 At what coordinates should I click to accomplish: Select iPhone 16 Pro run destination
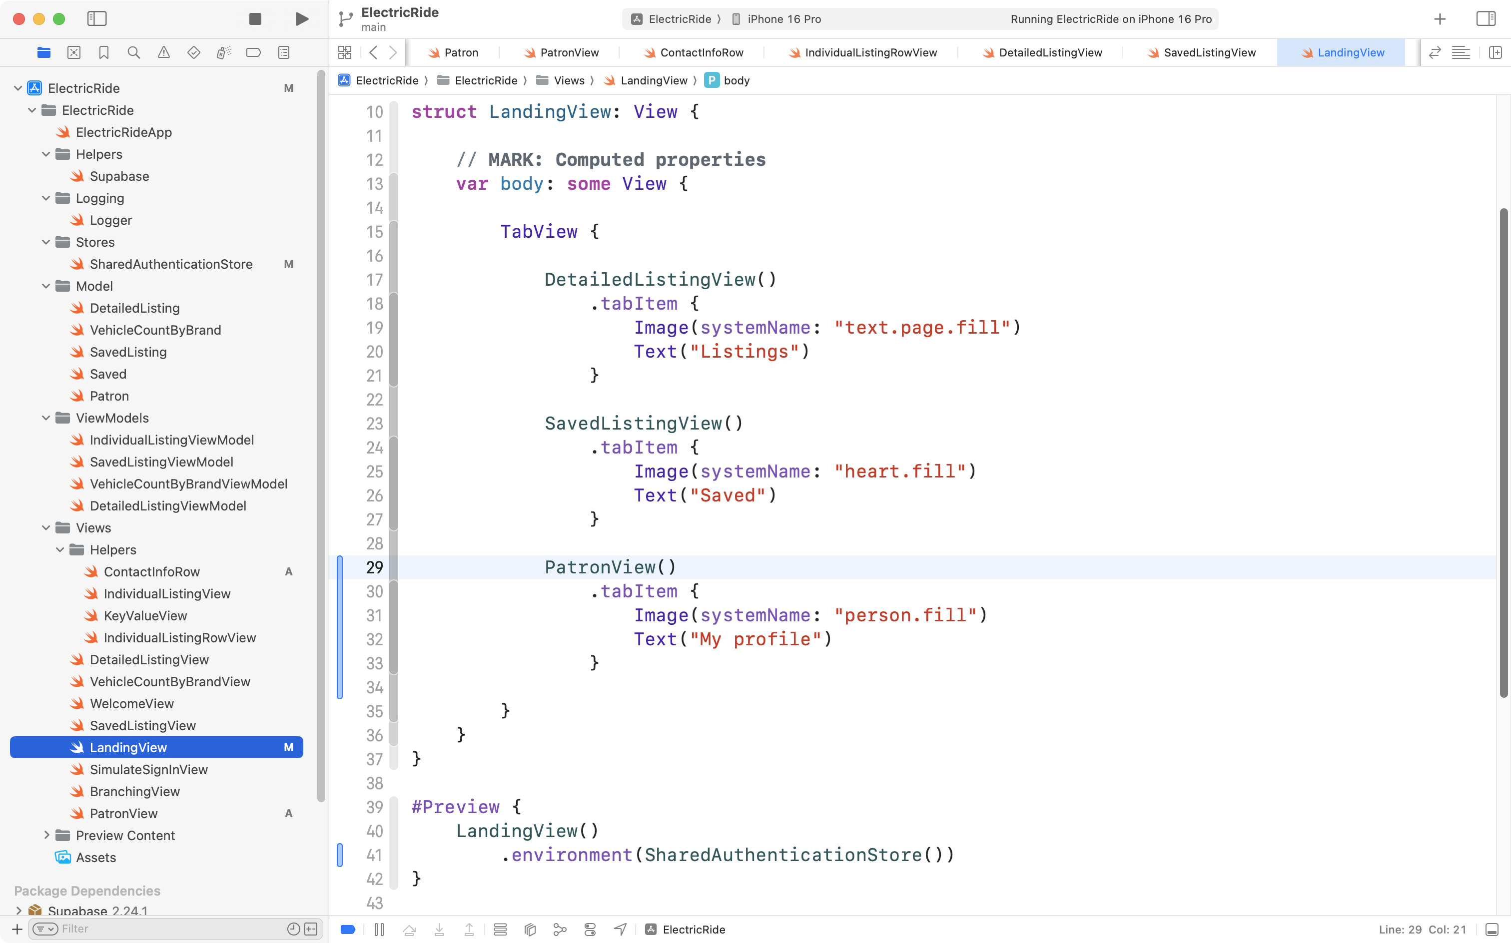click(783, 18)
